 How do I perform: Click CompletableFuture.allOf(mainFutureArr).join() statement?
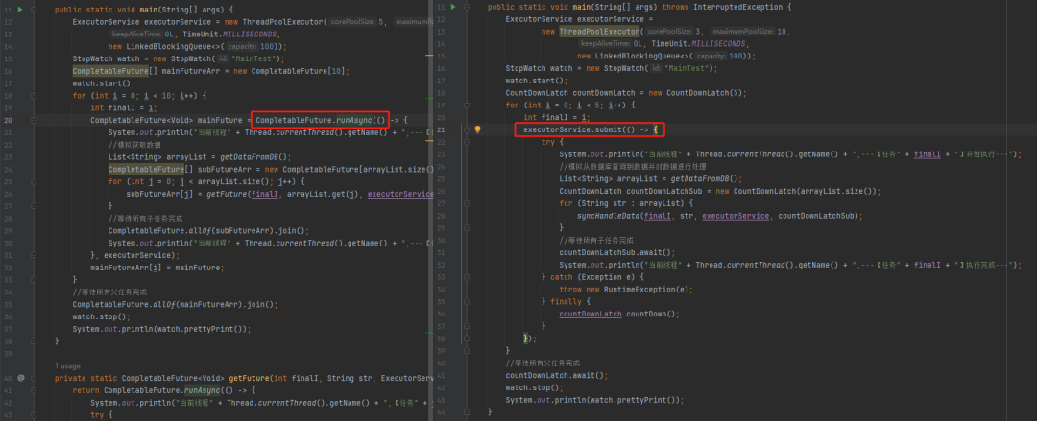tap(176, 305)
